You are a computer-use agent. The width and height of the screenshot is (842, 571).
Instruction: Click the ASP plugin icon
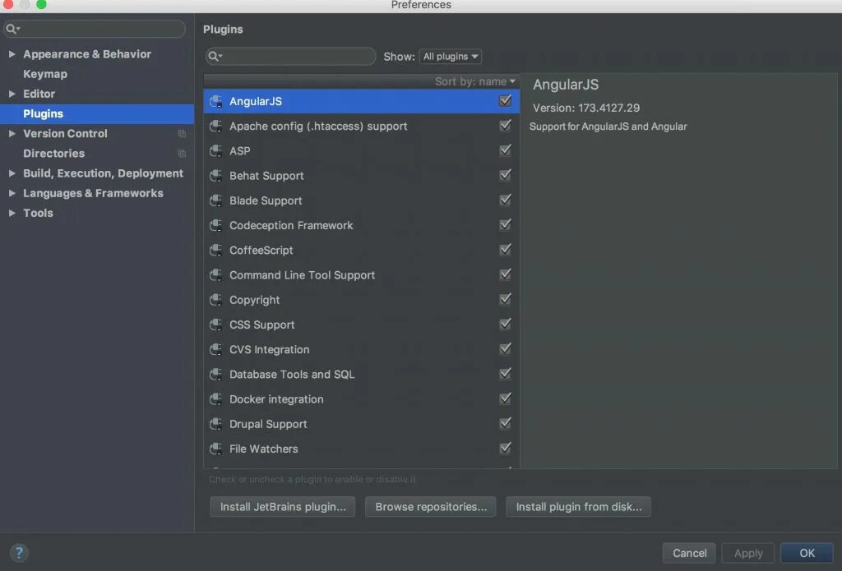pyautogui.click(x=216, y=151)
